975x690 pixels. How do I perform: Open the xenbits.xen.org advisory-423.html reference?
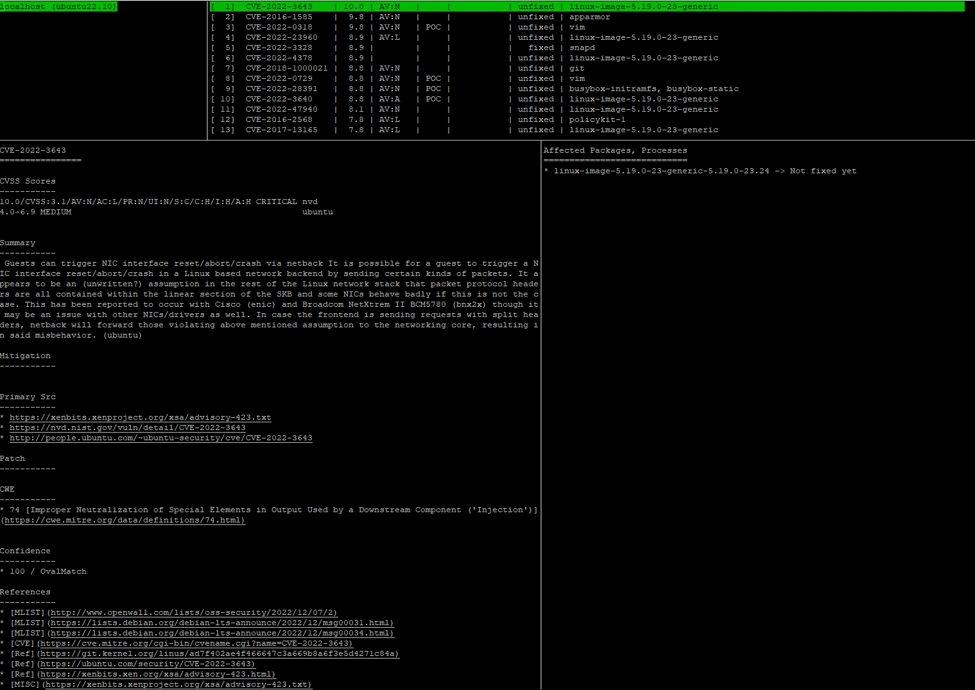click(x=158, y=674)
